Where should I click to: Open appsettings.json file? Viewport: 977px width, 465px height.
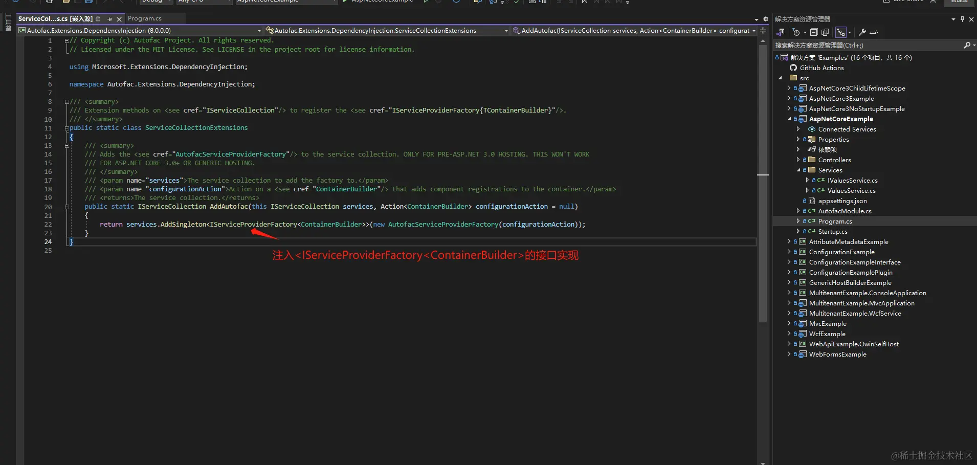842,201
